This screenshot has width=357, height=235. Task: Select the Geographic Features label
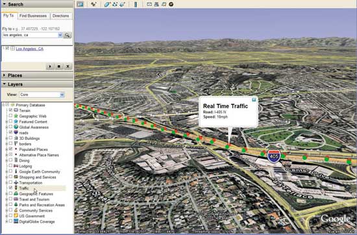click(36, 194)
